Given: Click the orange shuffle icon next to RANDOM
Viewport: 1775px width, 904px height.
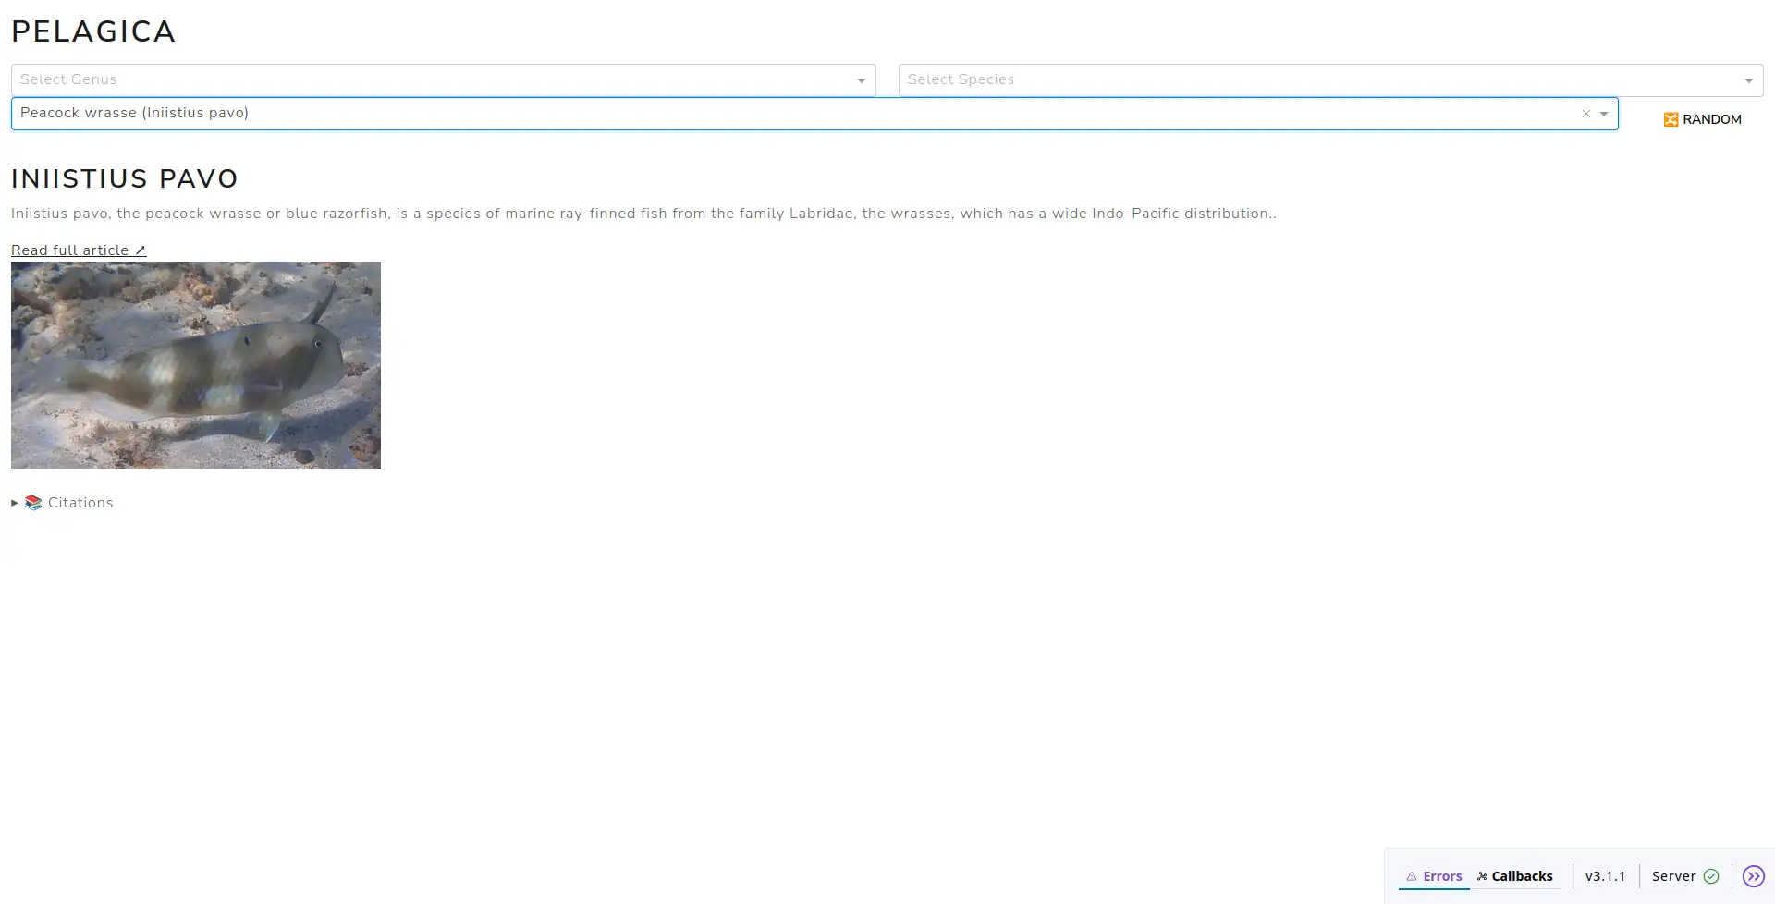Looking at the screenshot, I should (1671, 118).
